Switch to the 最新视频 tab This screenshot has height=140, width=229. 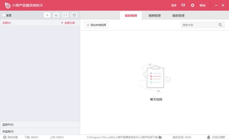pyautogui.click(x=131, y=16)
